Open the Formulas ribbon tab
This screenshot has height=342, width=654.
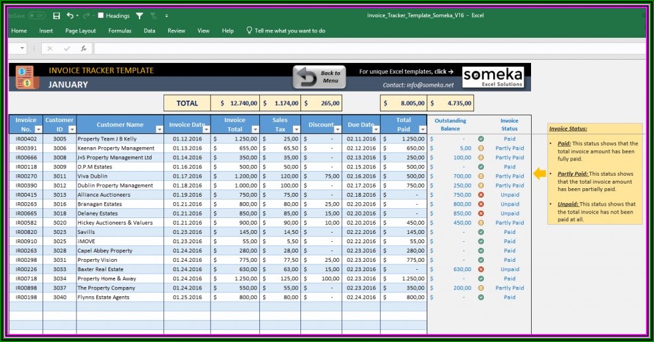(x=120, y=30)
